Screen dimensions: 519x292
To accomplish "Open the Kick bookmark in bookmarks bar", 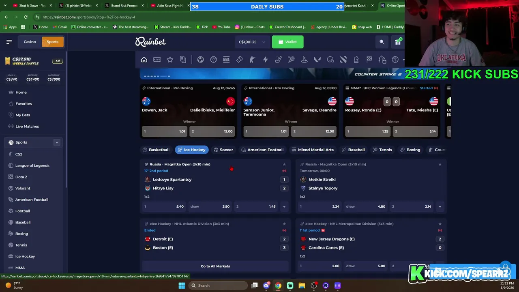I will click(202, 27).
